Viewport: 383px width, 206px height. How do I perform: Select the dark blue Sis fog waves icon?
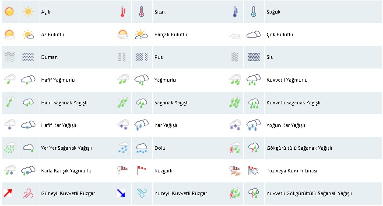(x=254, y=57)
